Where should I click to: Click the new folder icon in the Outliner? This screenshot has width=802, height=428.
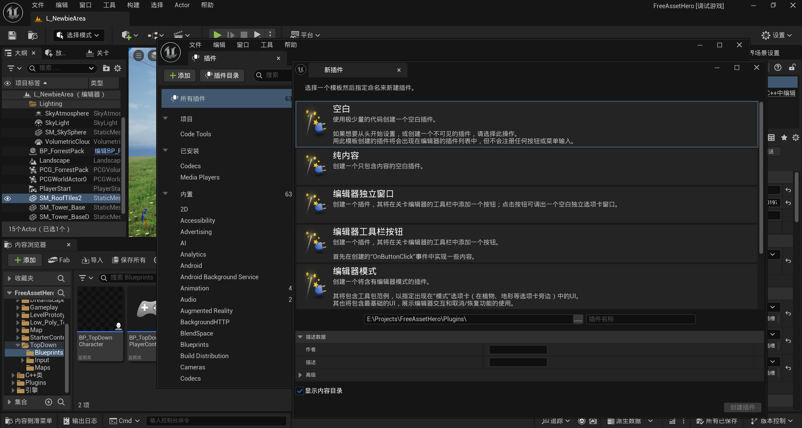tap(106, 68)
